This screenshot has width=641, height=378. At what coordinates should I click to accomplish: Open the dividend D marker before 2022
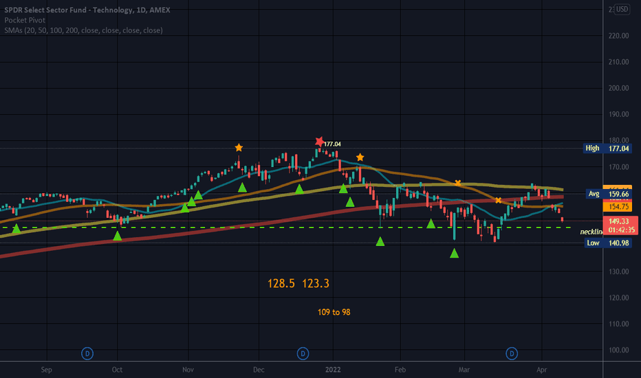tap(303, 353)
